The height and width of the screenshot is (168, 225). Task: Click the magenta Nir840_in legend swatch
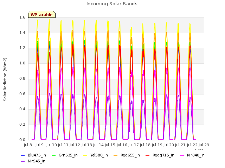[x=182, y=155]
